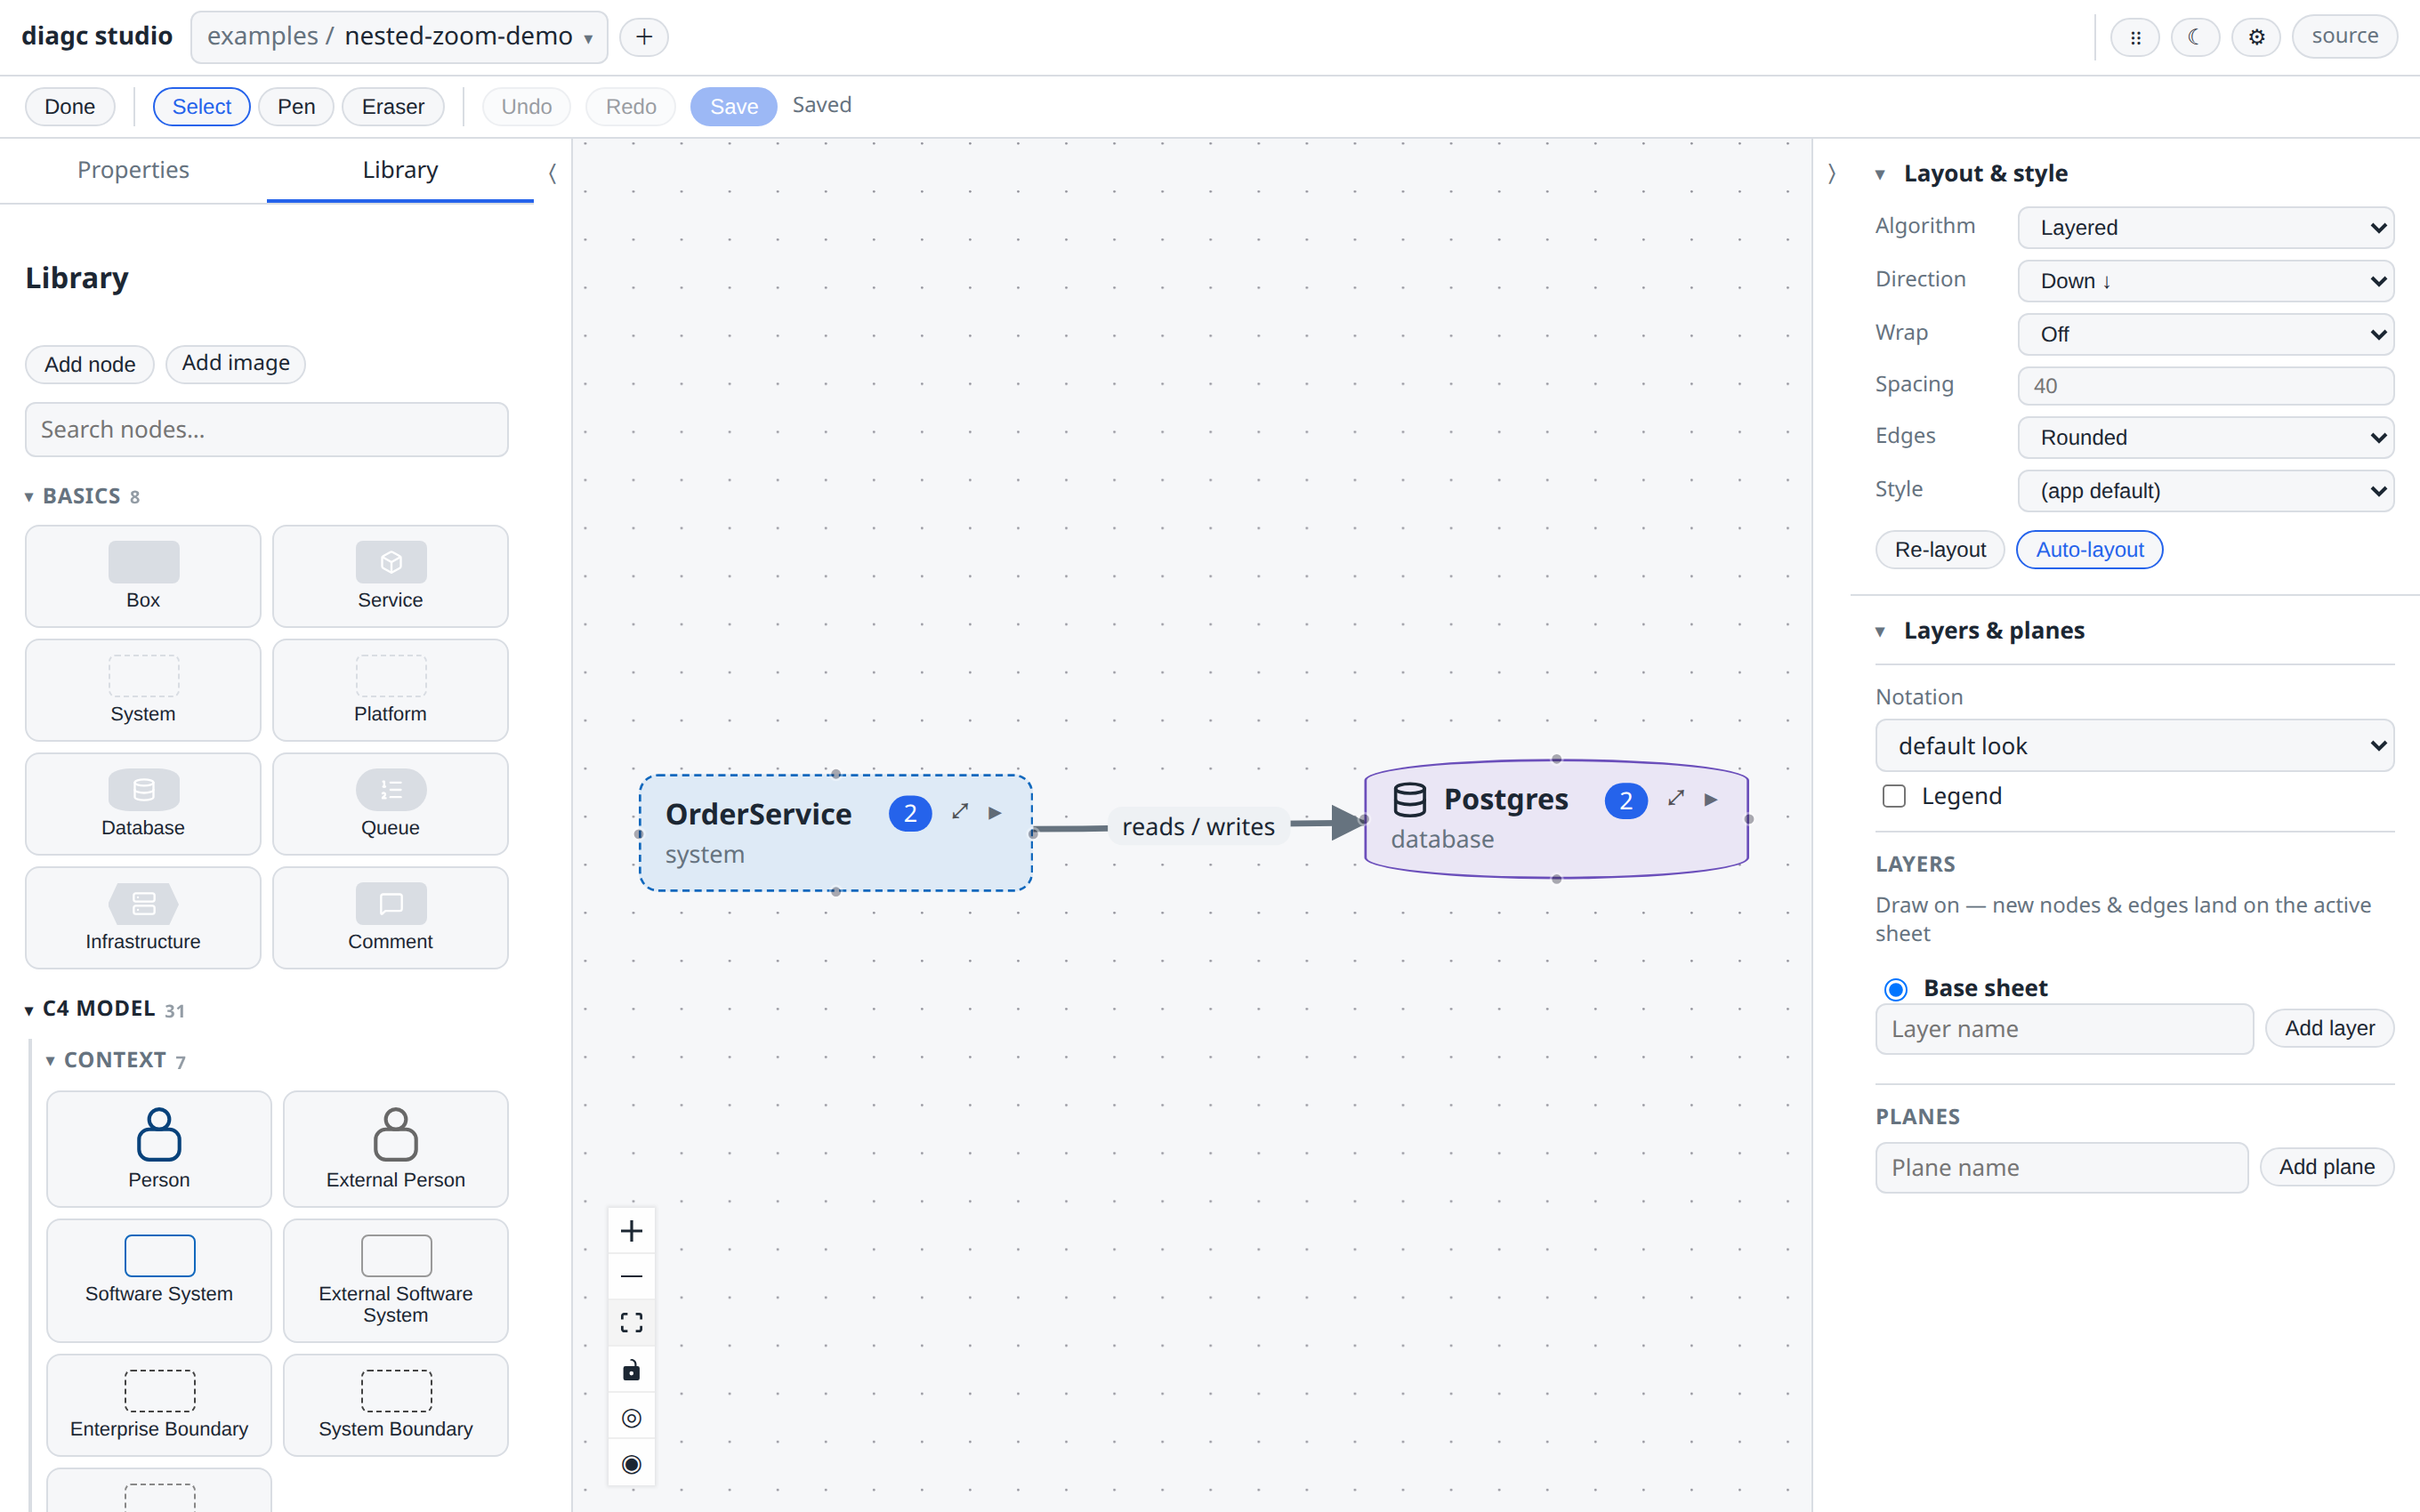
Task: Click the OrderService play triangle icon
Action: pyautogui.click(x=994, y=812)
